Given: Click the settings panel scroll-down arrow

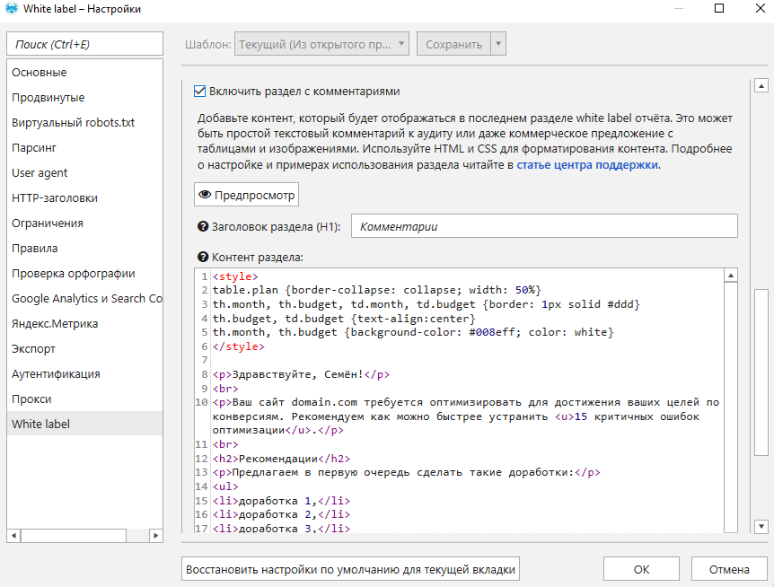Looking at the screenshot, I should tap(761, 526).
